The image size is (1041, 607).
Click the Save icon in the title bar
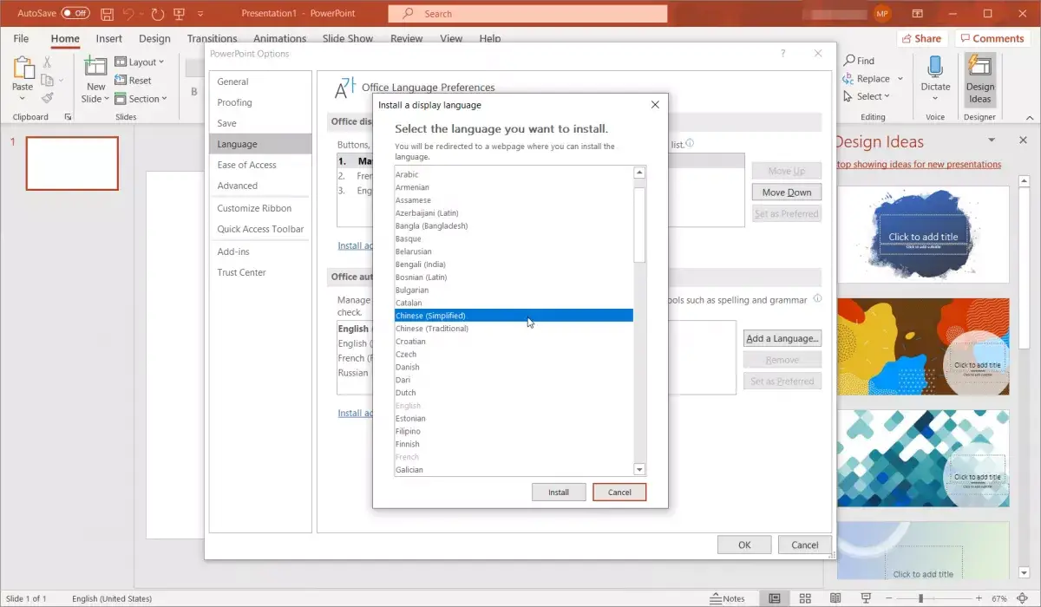pos(107,14)
